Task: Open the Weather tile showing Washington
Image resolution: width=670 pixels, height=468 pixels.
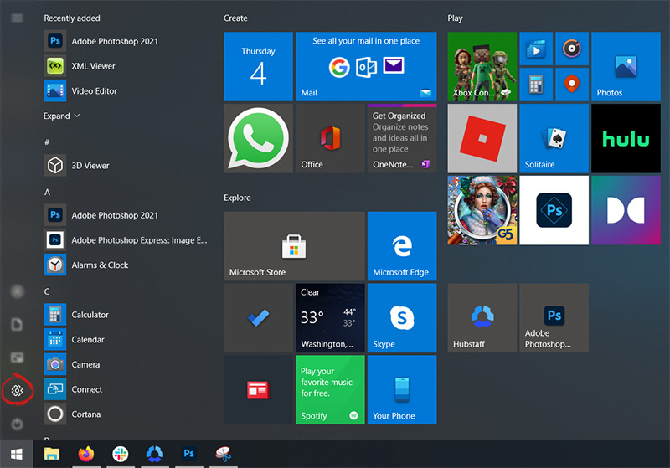Action: coord(330,318)
